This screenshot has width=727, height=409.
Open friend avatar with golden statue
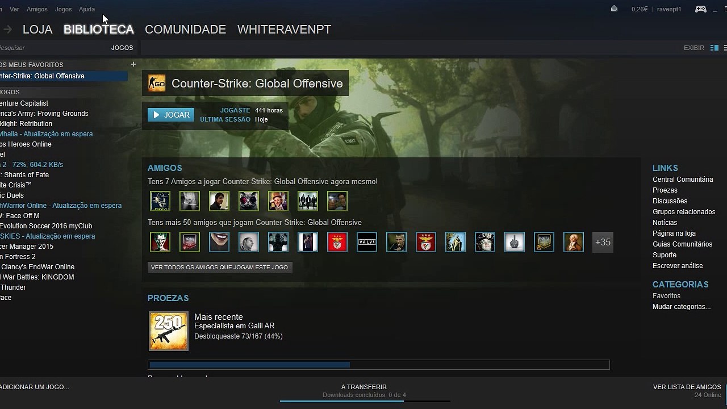click(456, 242)
